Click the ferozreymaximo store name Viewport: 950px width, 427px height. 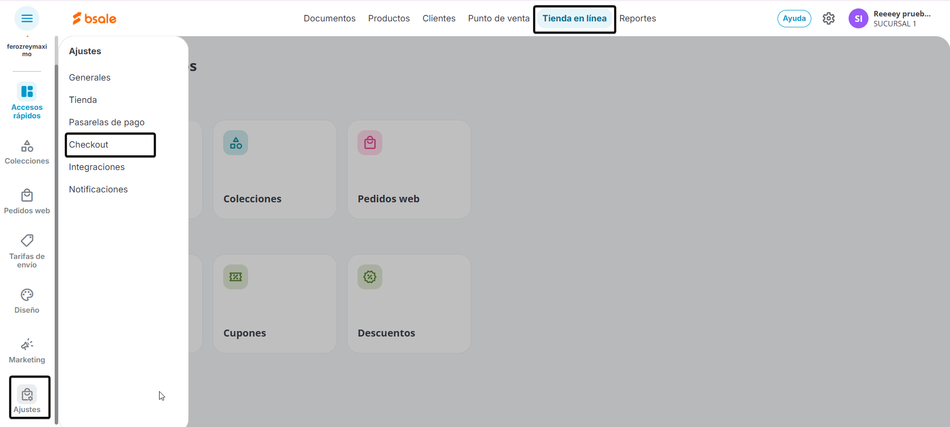pyautogui.click(x=27, y=50)
